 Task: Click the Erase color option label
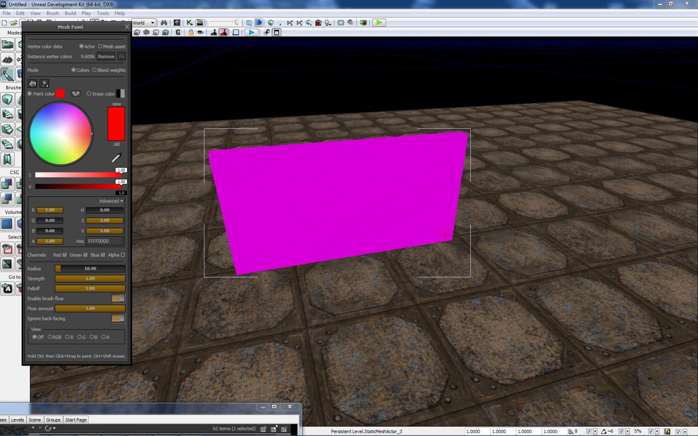click(103, 94)
